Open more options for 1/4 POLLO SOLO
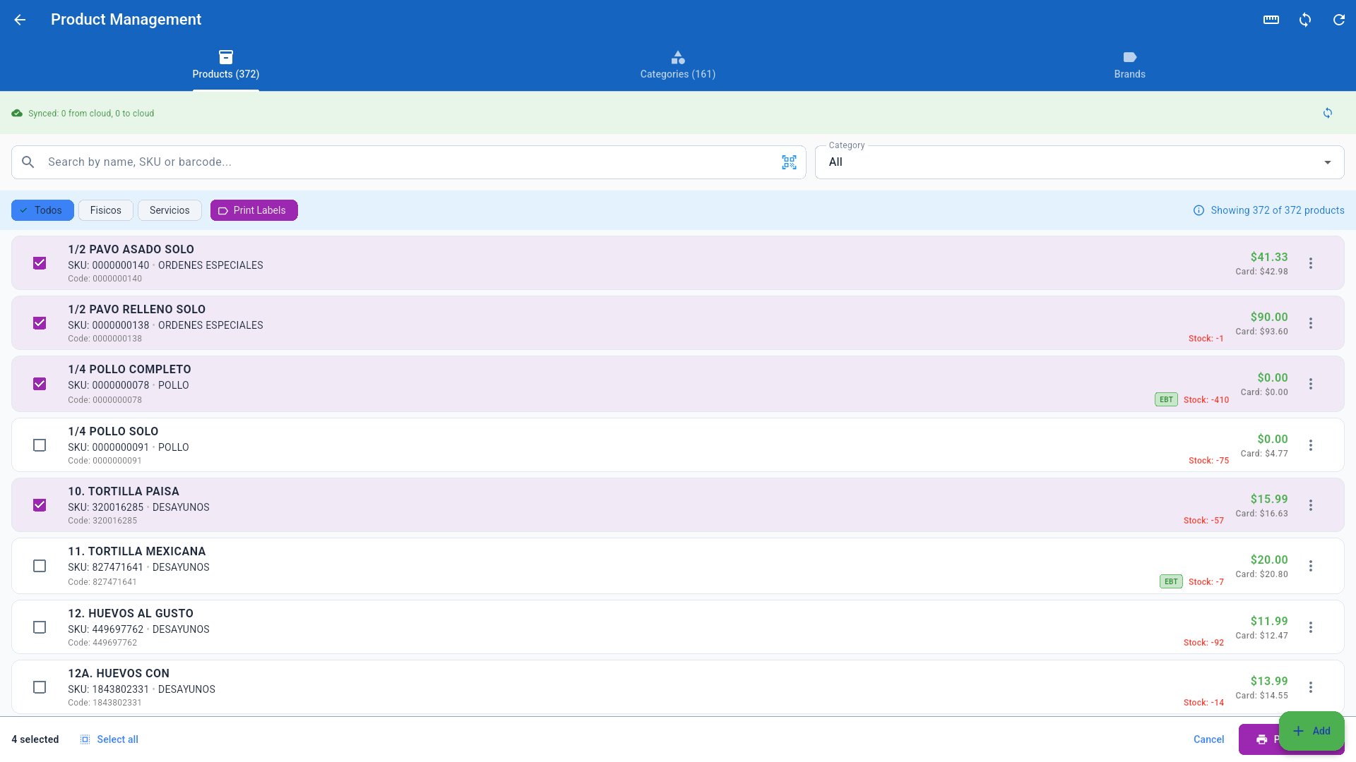1356x762 pixels. (x=1311, y=445)
